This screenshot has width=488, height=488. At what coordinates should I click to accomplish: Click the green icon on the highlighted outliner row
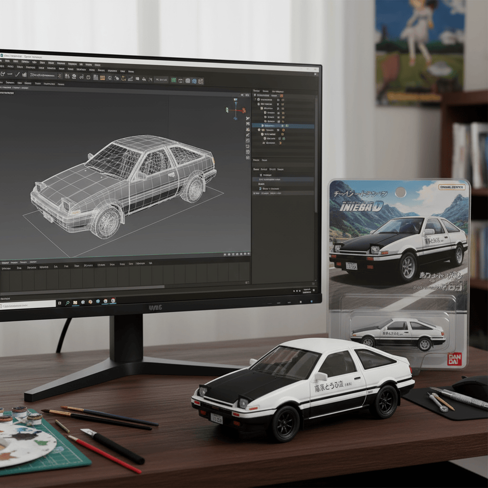[x=287, y=126]
